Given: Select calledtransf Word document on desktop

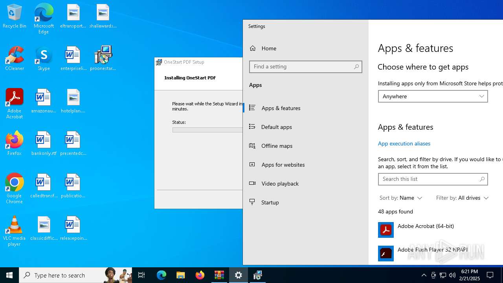Looking at the screenshot, I should [x=44, y=186].
